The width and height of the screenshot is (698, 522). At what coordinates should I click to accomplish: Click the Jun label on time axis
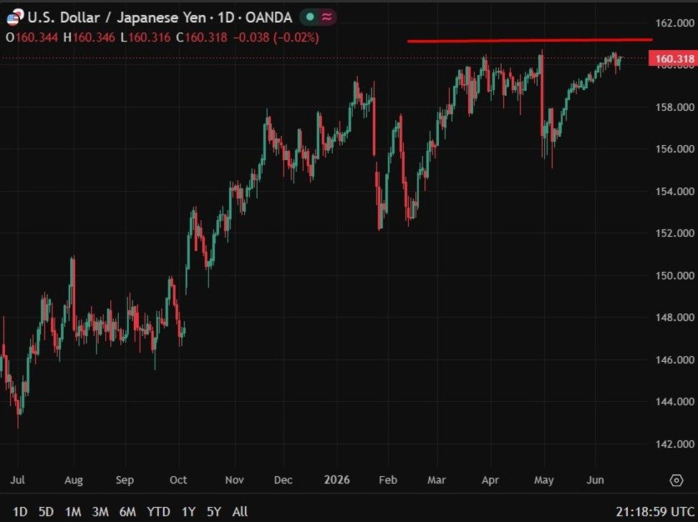(595, 481)
